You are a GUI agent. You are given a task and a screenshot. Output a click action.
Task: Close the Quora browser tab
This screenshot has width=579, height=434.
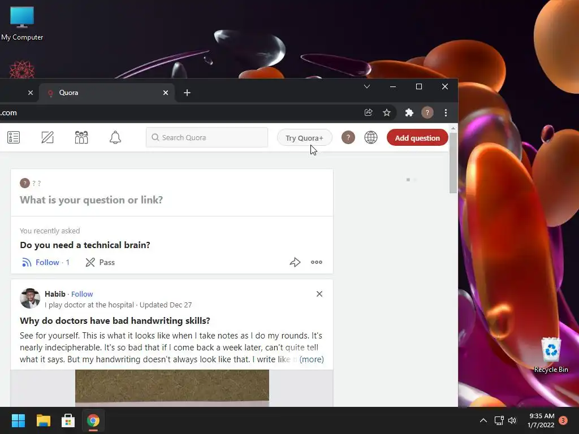166,93
